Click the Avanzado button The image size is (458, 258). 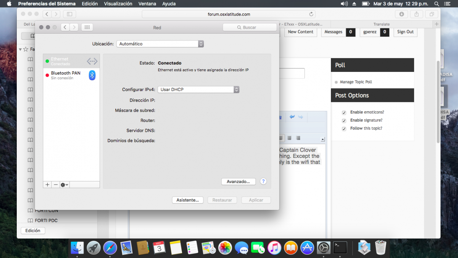(x=238, y=182)
